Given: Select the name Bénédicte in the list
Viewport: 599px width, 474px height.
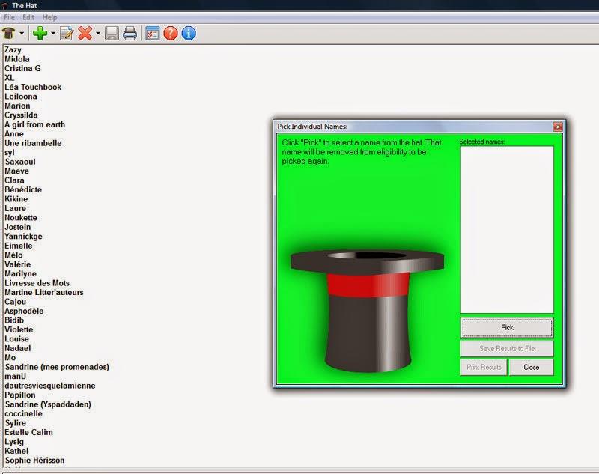Looking at the screenshot, I should pyautogui.click(x=23, y=190).
